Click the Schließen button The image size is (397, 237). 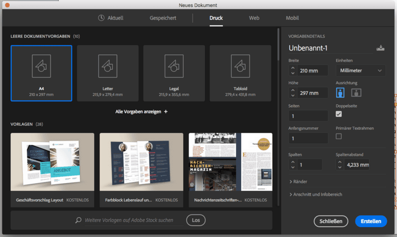[331, 221]
